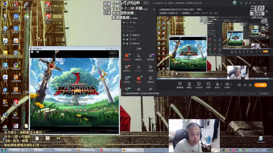Click the 00:00:00 stream timer

tap(264, 94)
